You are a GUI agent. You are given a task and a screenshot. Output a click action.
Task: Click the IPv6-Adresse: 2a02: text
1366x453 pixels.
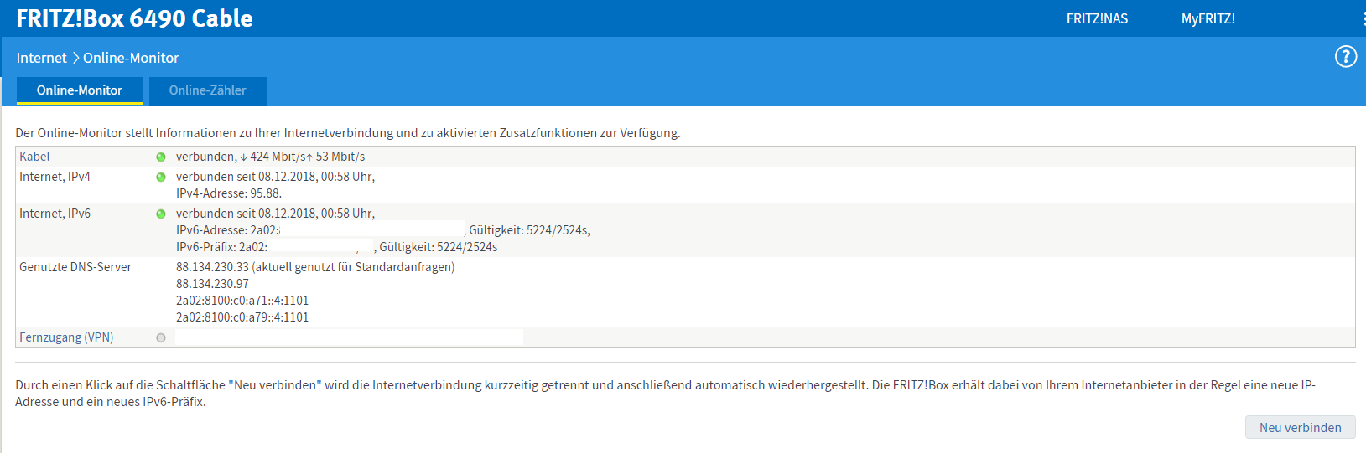click(x=227, y=230)
